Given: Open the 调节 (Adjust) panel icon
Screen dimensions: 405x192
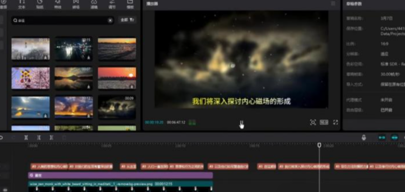Looking at the screenshot, I should coord(112,5).
